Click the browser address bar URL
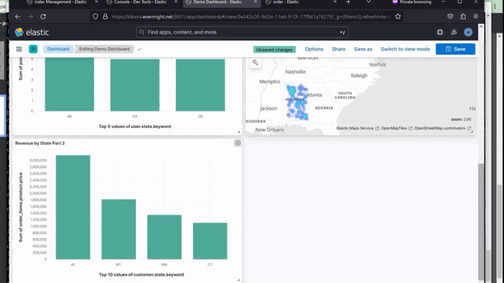The height and width of the screenshot is (283, 504). click(x=251, y=17)
